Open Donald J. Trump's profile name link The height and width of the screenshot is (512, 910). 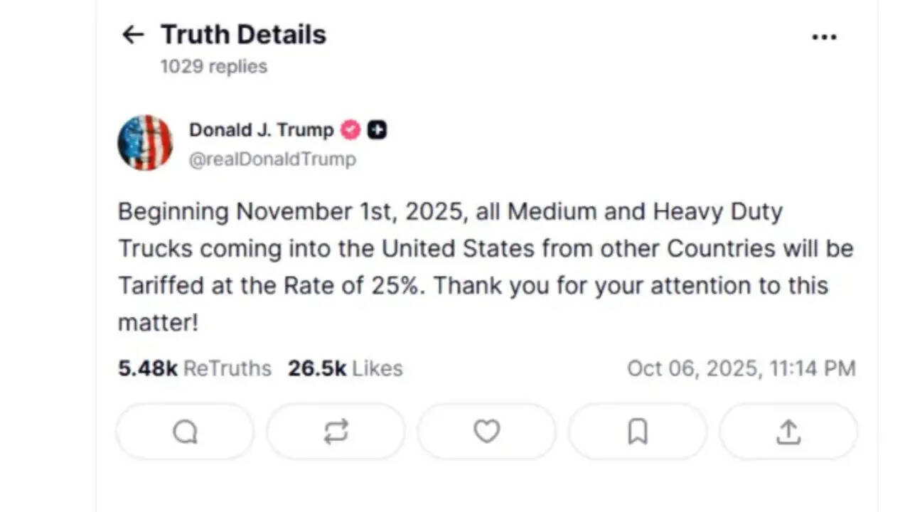tap(261, 130)
